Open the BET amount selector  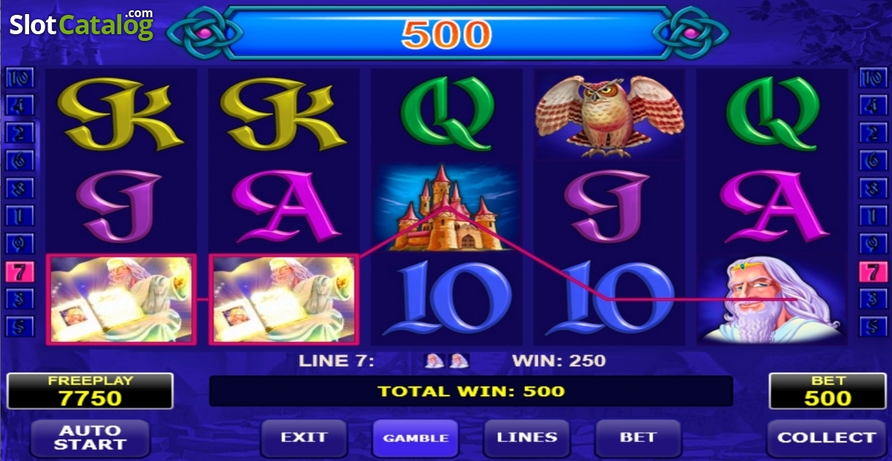pyautogui.click(x=638, y=438)
